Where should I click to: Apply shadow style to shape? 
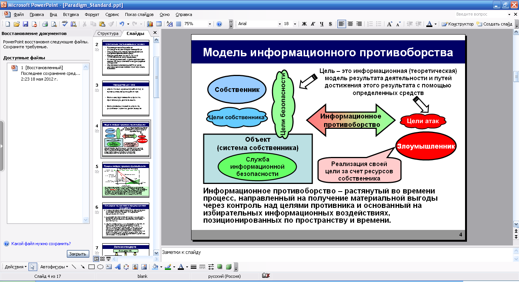click(220, 267)
